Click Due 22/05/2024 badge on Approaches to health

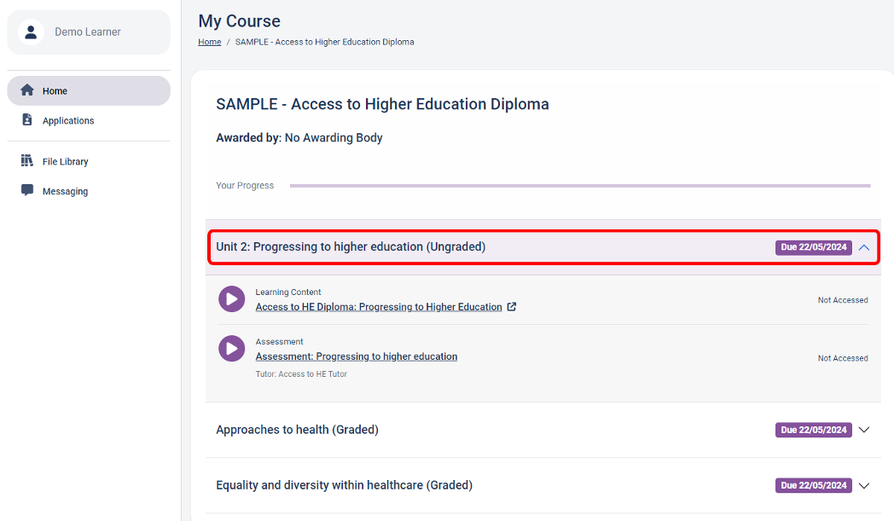point(813,430)
